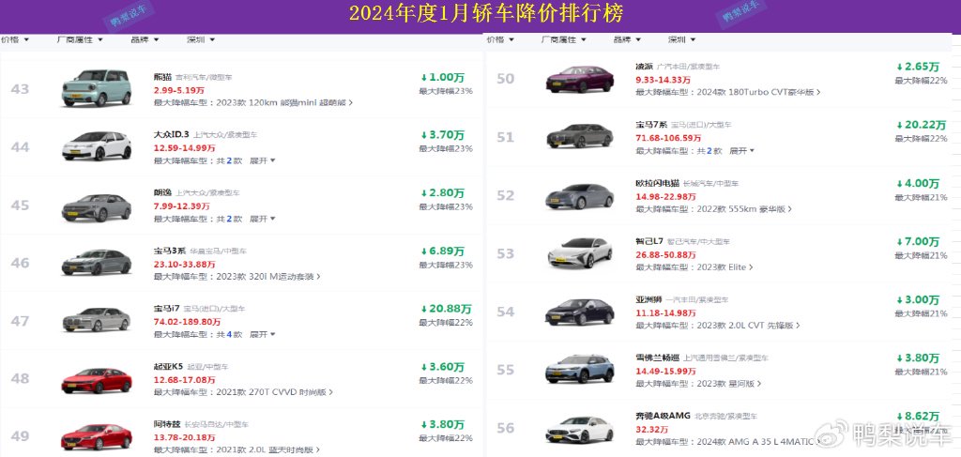Screen dimensions: 961x457
Task: Click the red 起亚K5 car thumbnail
Action: coord(97,380)
